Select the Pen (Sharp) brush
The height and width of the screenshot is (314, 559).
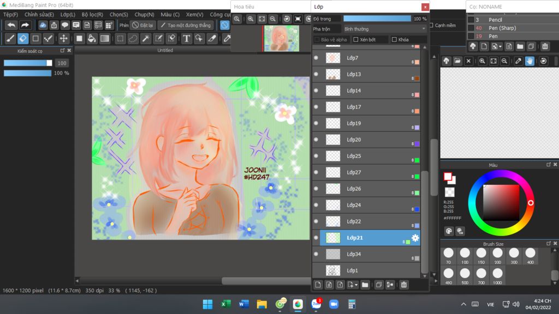502,28
